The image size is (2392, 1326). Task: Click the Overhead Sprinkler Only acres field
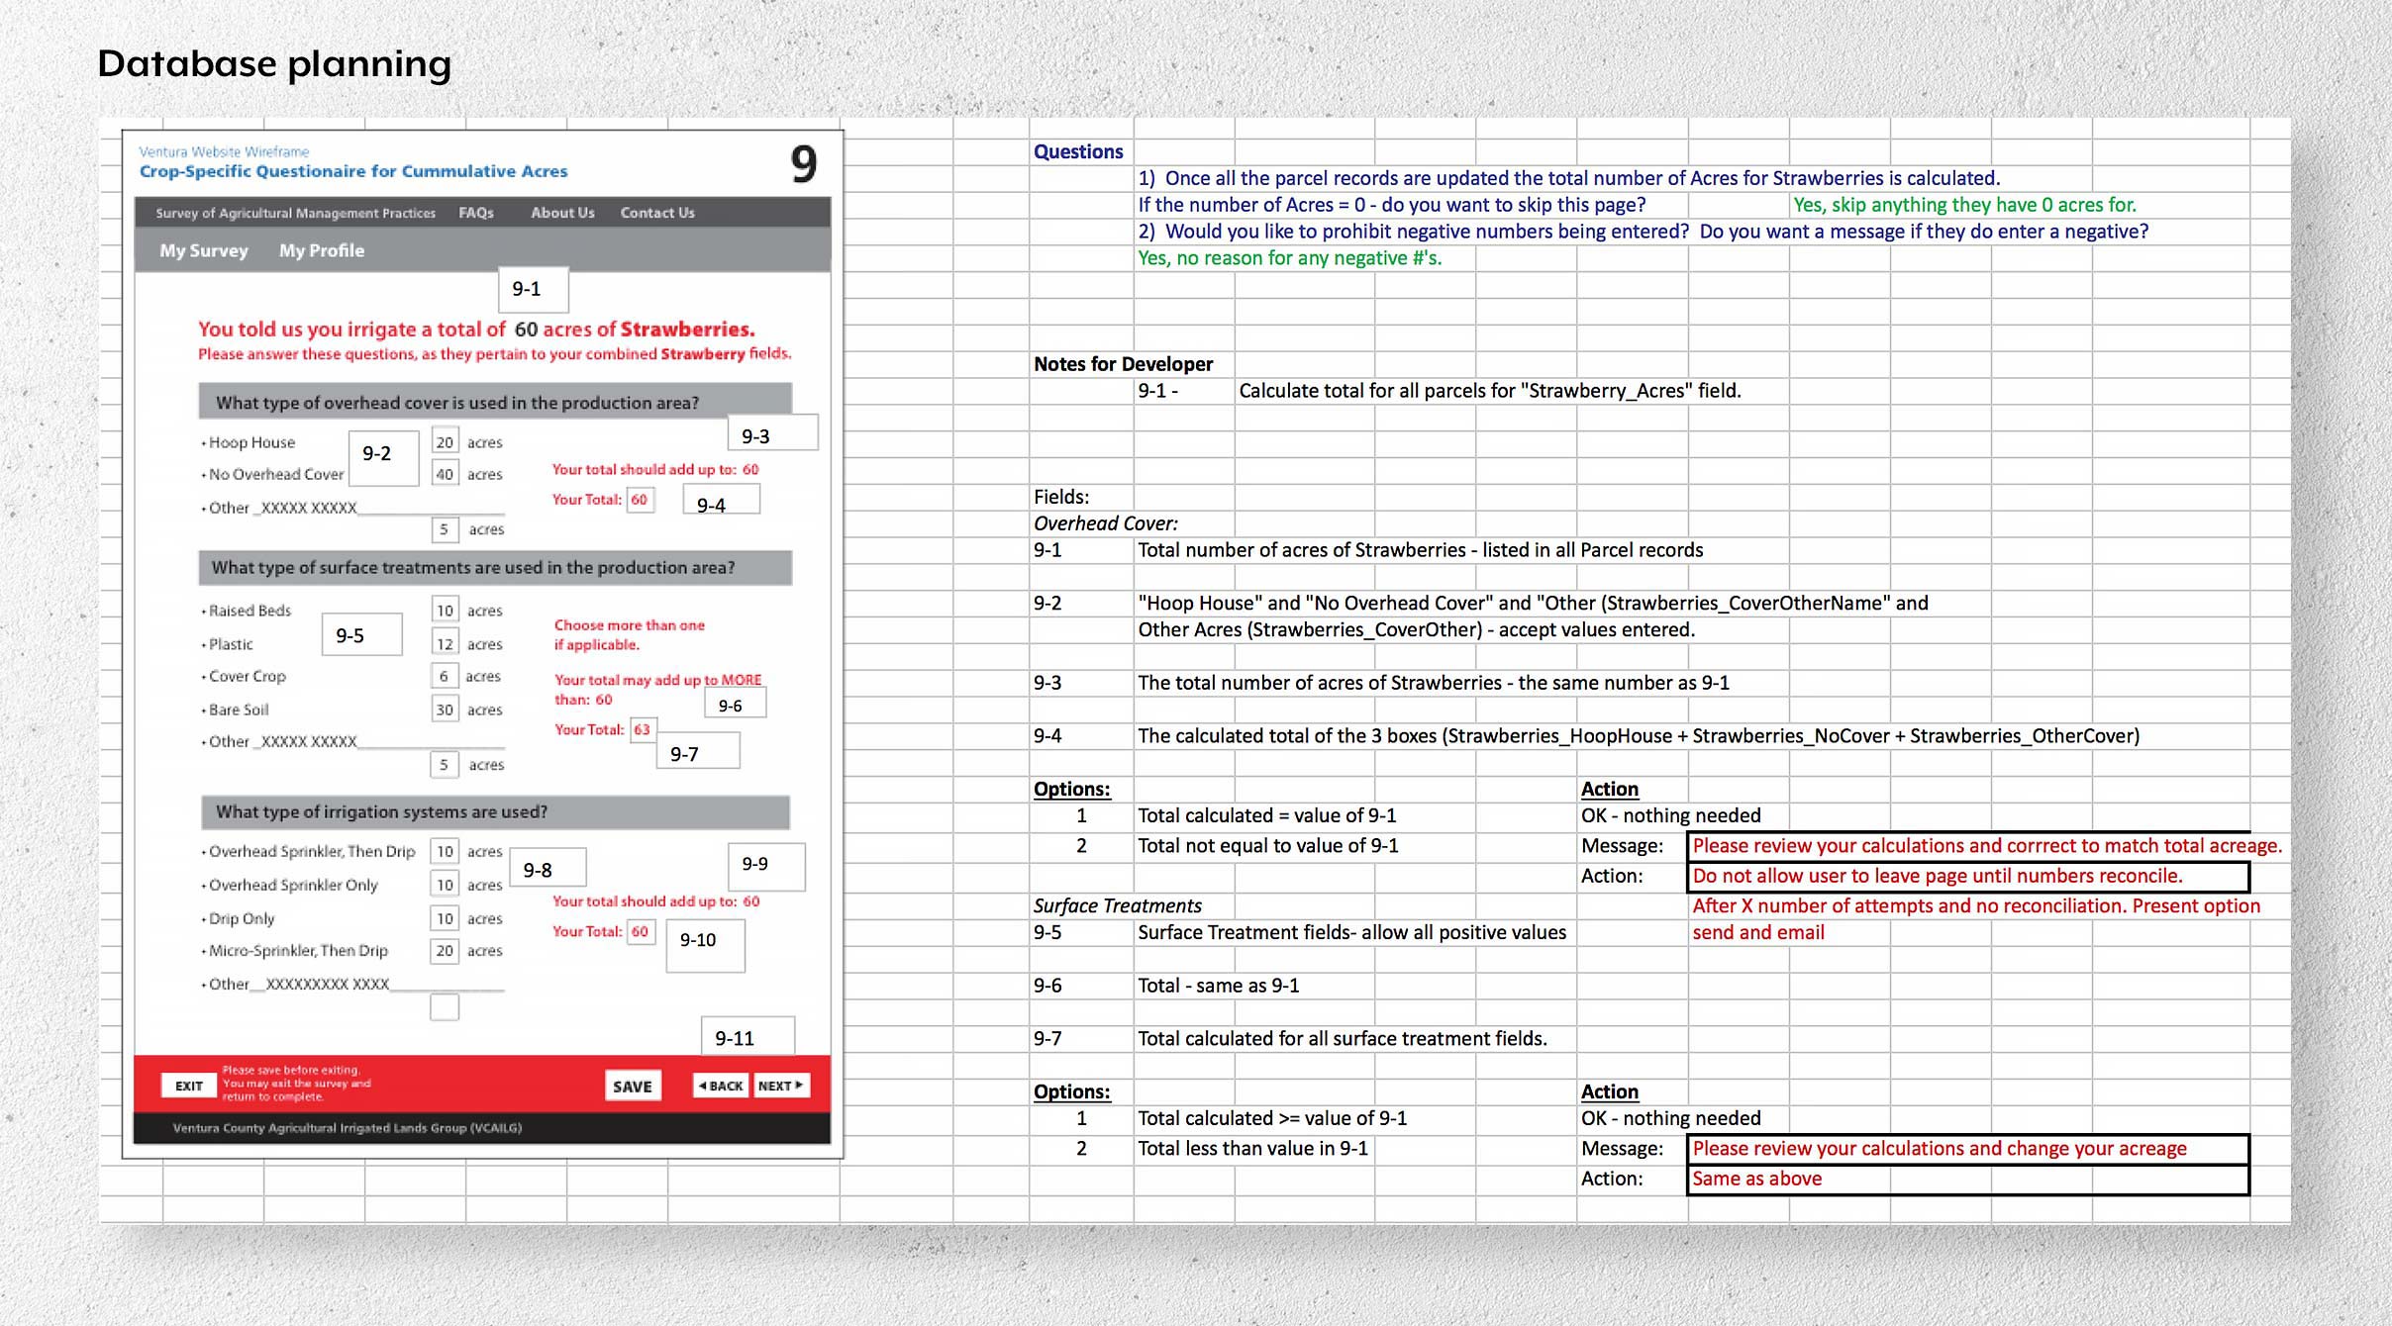pyautogui.click(x=446, y=885)
